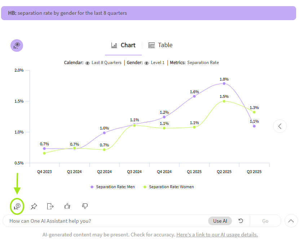
Task: Switch to the Chart tab
Action: point(128,45)
